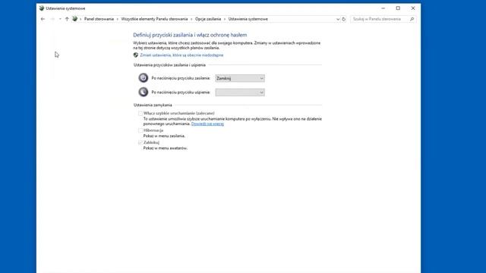
Task: Click Ustawienia przycisków zasilania i uśpienia label
Action: (x=169, y=65)
